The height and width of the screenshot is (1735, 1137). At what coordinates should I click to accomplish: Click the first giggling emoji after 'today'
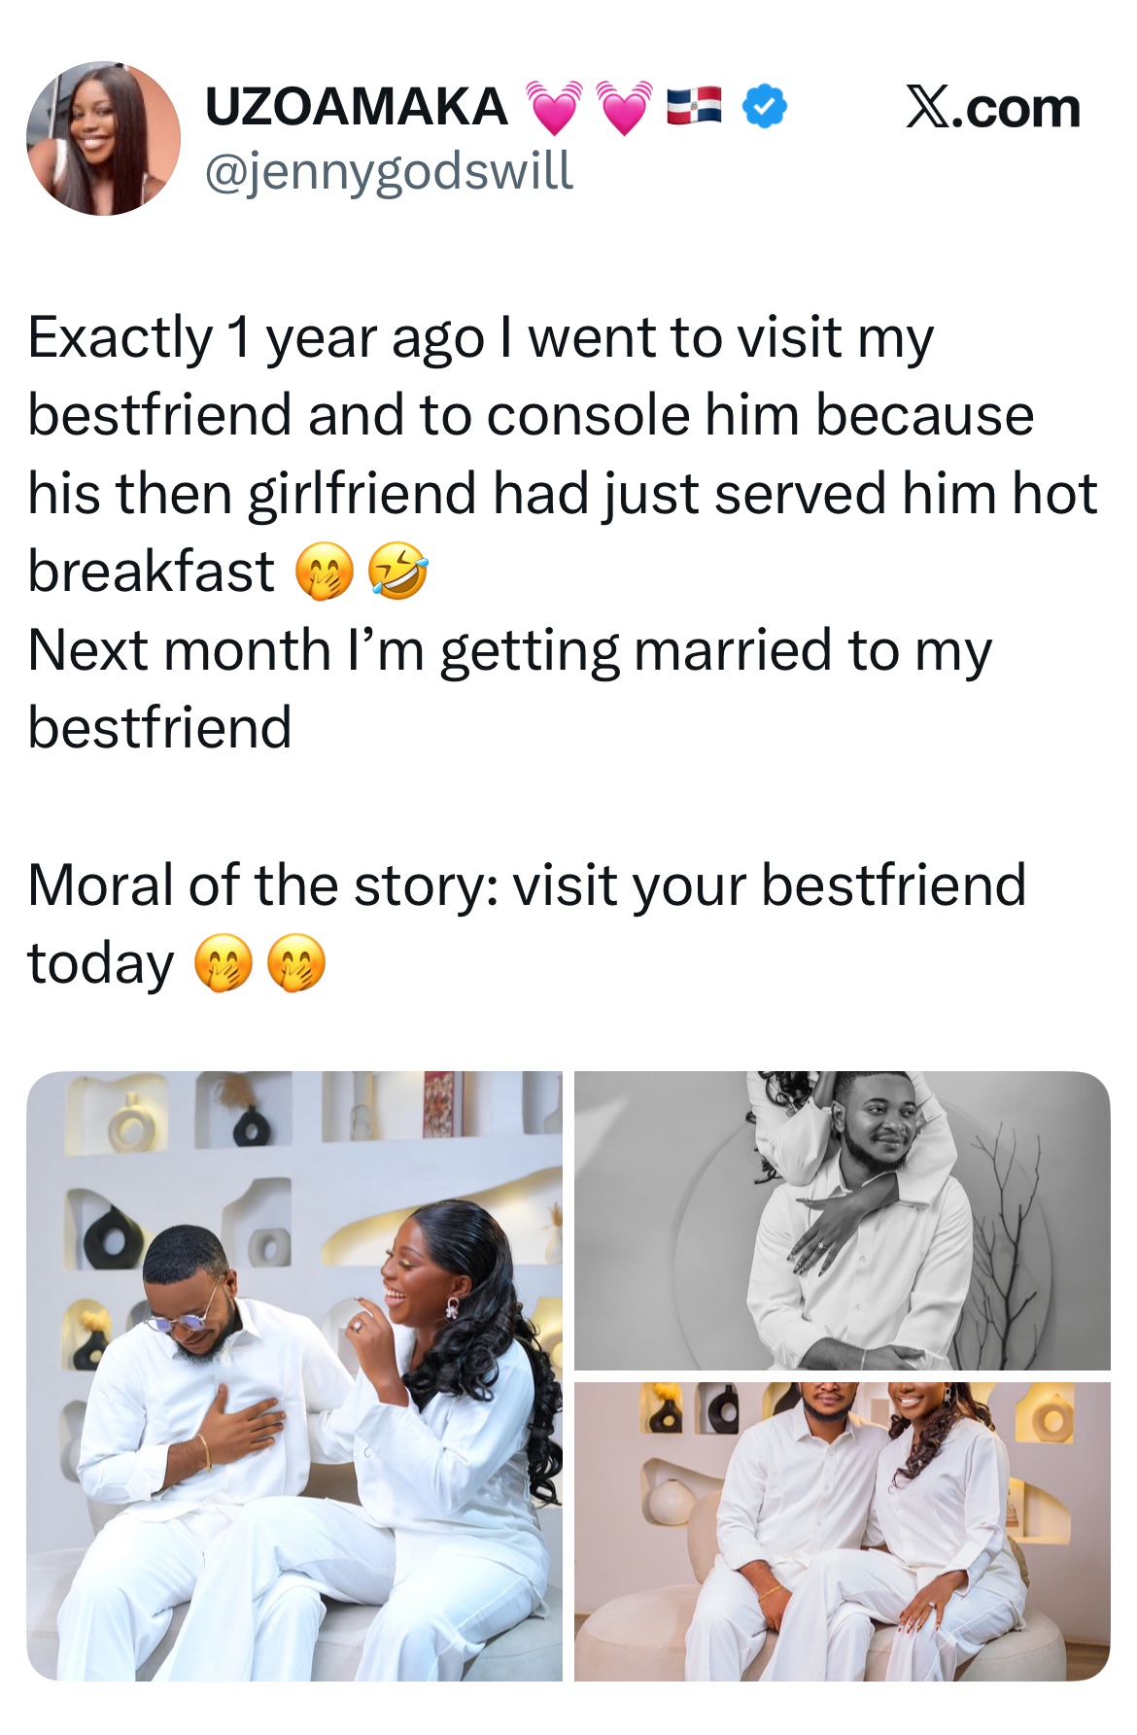click(x=224, y=963)
